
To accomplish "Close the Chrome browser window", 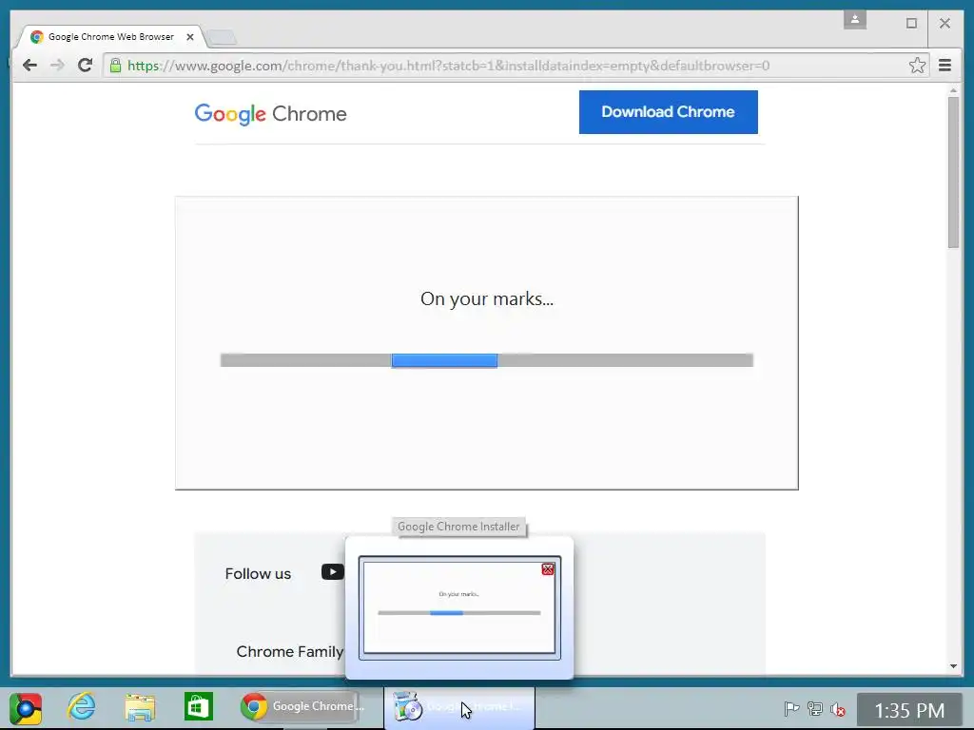I will click(x=945, y=23).
